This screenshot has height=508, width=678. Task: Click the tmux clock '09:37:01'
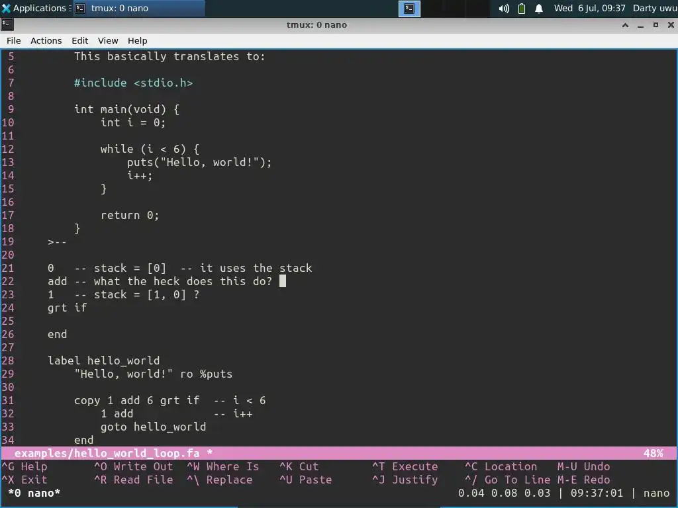coord(597,493)
